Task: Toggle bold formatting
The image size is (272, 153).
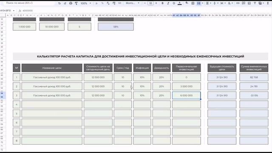Action: tap(162, 3)
